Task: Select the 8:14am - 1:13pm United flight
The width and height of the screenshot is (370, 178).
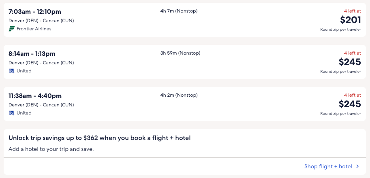Action: 32,54
